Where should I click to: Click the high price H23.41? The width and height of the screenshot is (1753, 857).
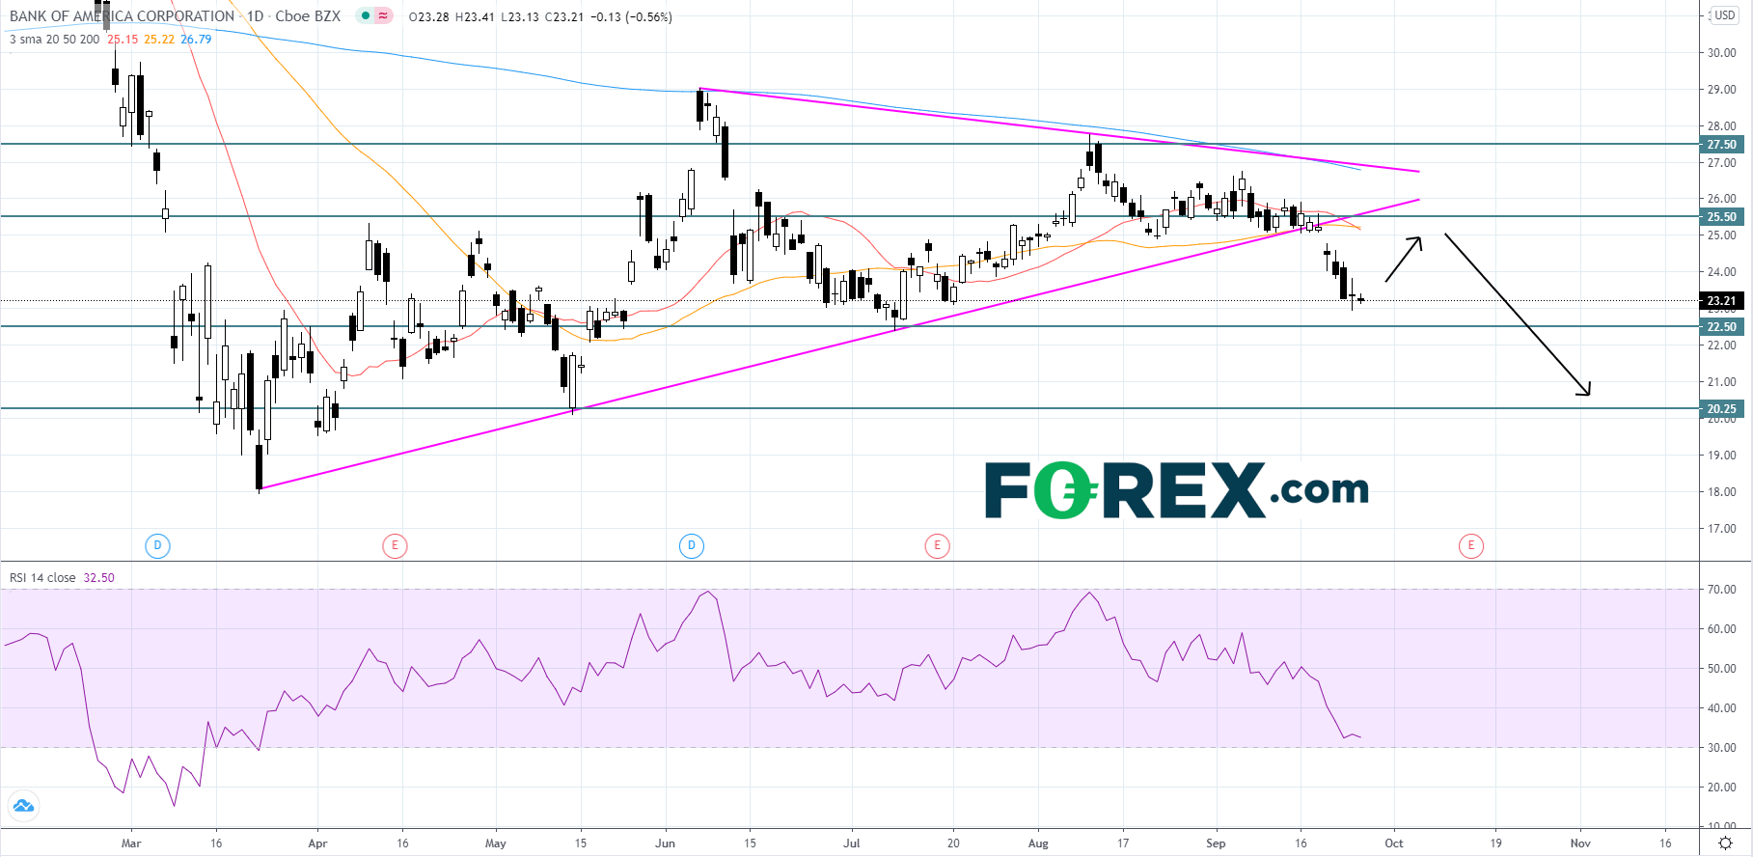(475, 17)
